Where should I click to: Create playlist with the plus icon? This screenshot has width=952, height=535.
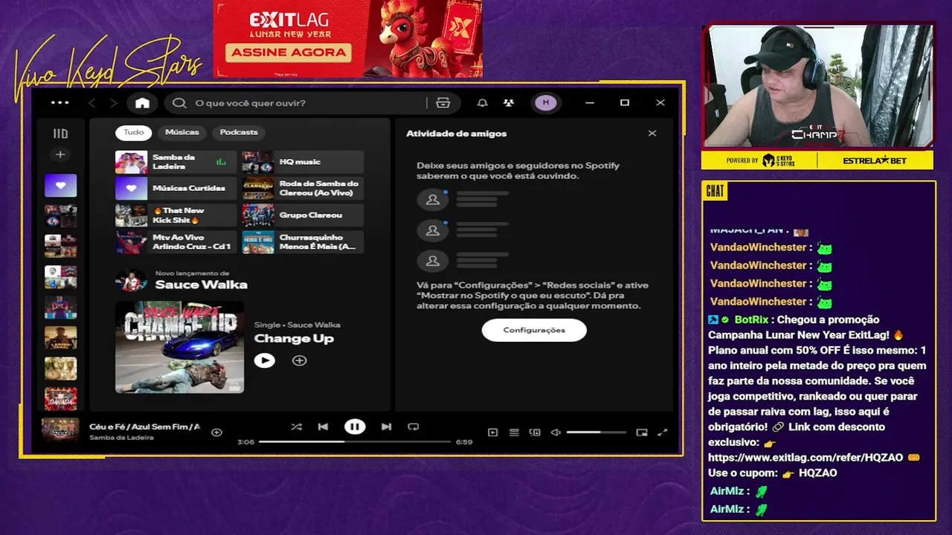(60, 155)
